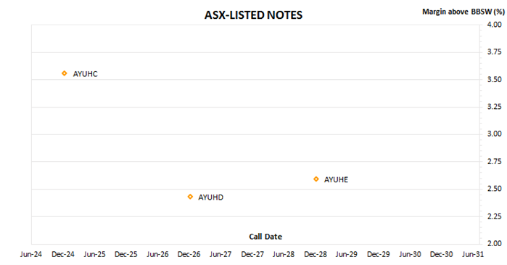This screenshot has width=507, height=265.
Task: Click the AYUHE orange diamond marker
Action: tap(316, 179)
